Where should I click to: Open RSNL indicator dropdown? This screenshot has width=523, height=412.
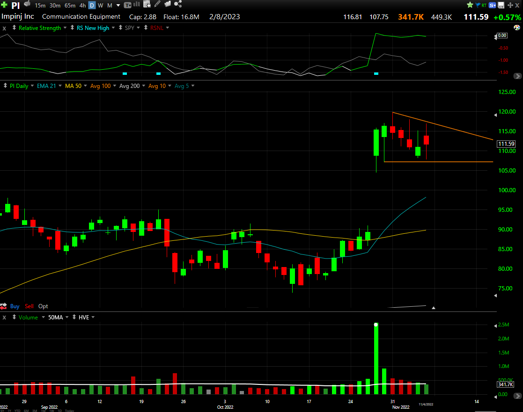(168, 28)
